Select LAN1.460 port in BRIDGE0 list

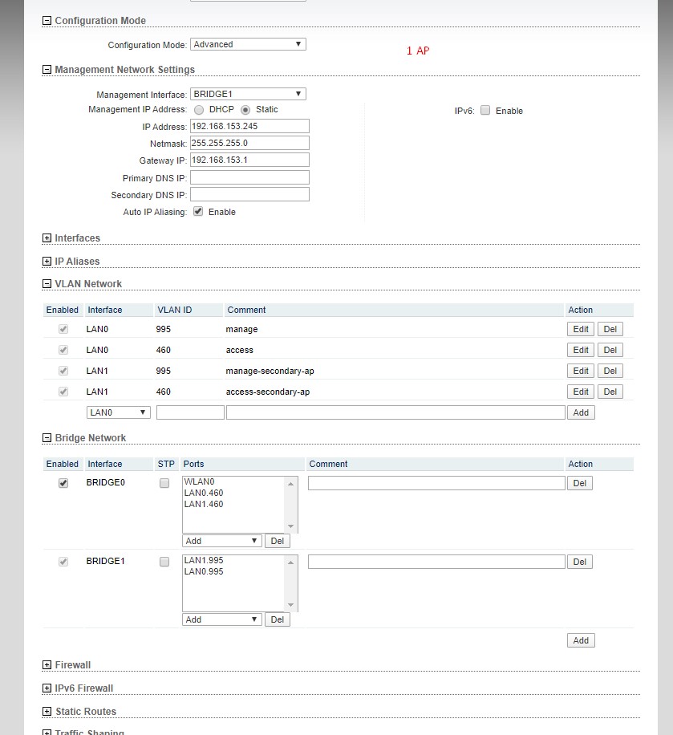[x=204, y=505]
